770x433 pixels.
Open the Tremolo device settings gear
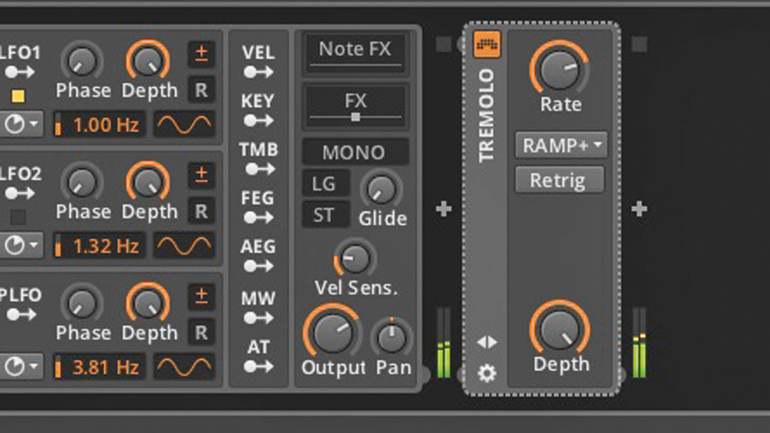pyautogui.click(x=486, y=373)
